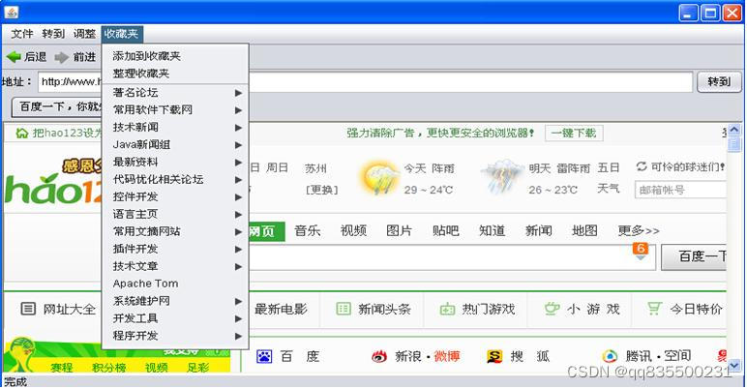Viewport: 747px width, 389px height.
Task: Click the page scrollbar up arrow
Action: pos(733,130)
